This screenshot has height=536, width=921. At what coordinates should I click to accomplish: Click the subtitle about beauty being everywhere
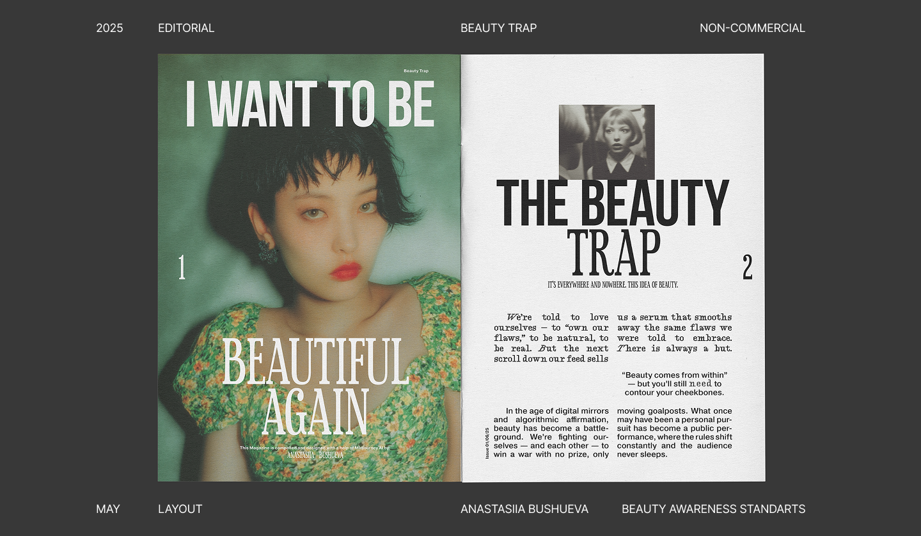[612, 283]
